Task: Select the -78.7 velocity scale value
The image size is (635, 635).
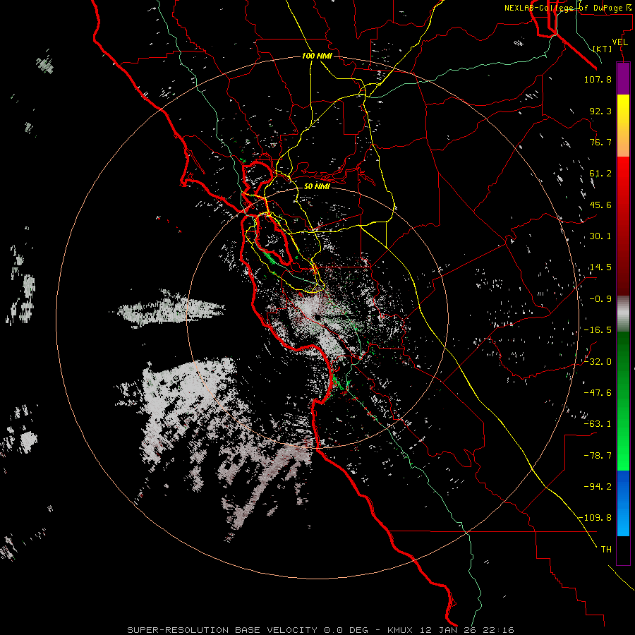Action: pyautogui.click(x=598, y=456)
